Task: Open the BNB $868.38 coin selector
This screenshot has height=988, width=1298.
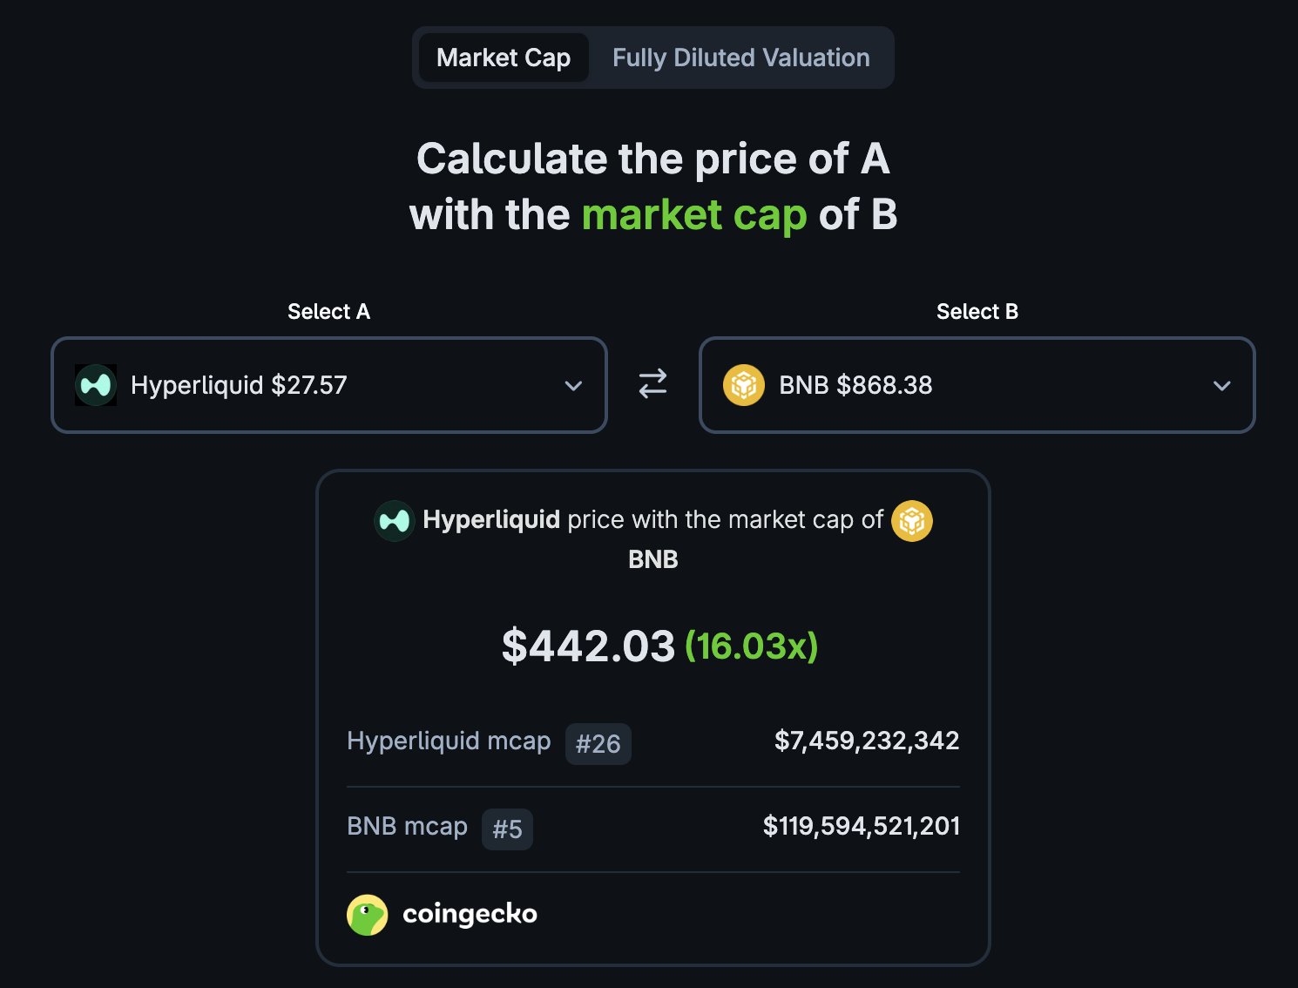Action: coord(855,385)
